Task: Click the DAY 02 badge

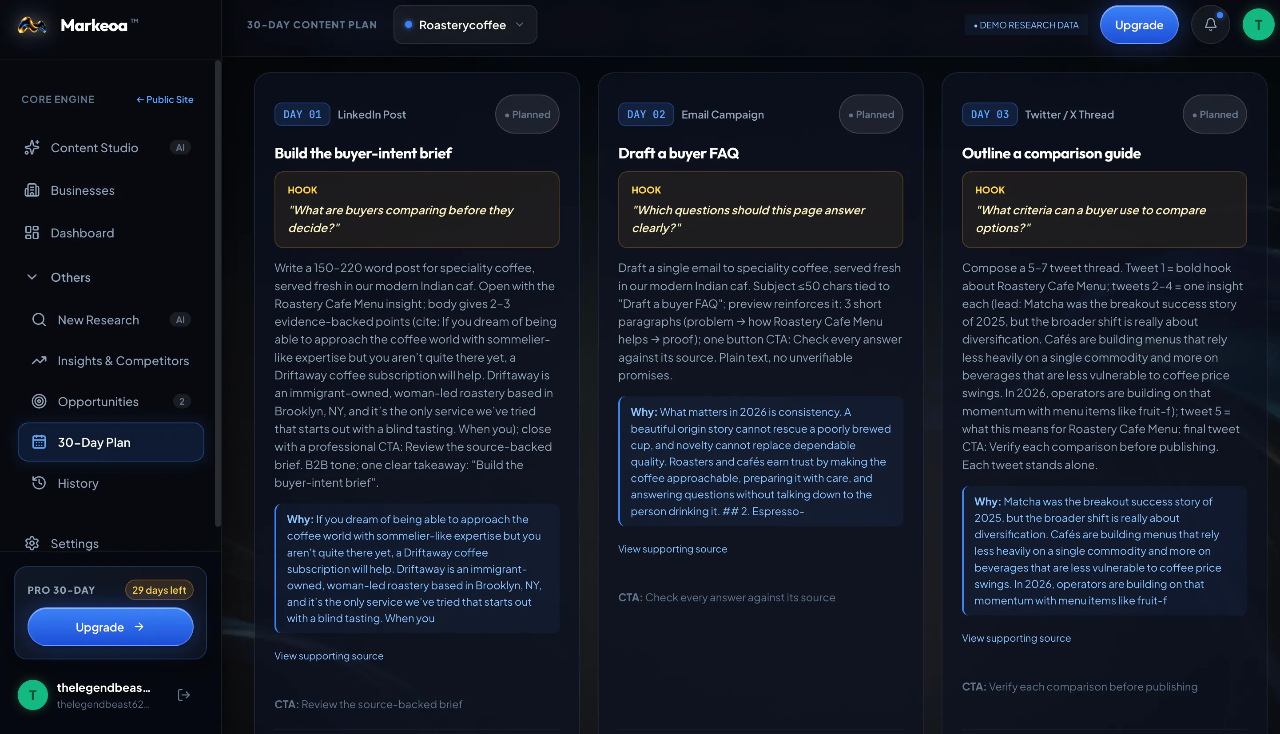Action: point(646,114)
